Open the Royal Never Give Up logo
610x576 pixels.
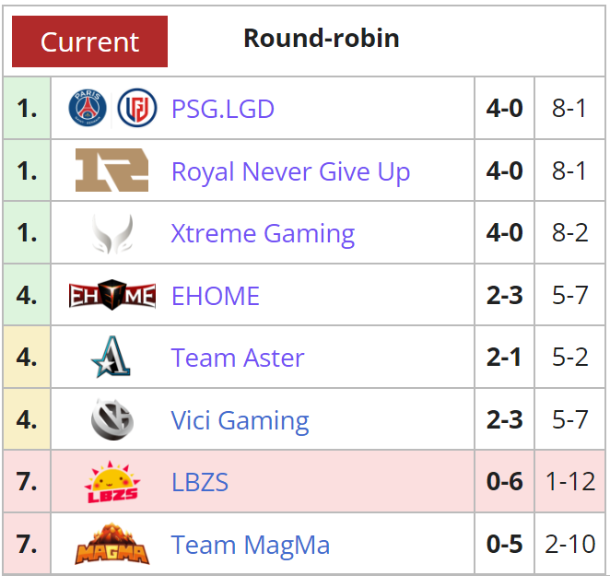tap(112, 170)
